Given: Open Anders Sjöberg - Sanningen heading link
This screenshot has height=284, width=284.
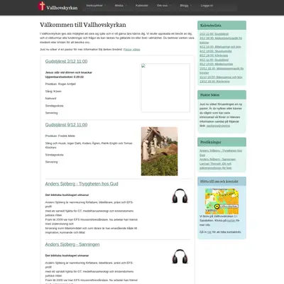Looking at the screenshot, I should click(72, 244).
